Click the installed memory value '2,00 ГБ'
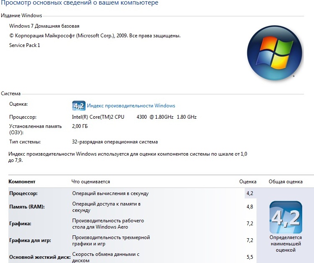This screenshot has width=314, height=263. click(80, 126)
